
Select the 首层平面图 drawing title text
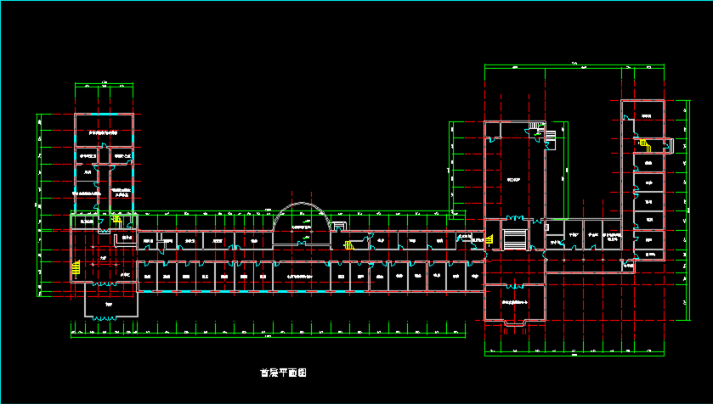pos(283,373)
